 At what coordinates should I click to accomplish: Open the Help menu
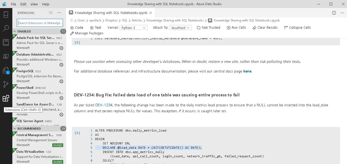click(x=46, y=4)
